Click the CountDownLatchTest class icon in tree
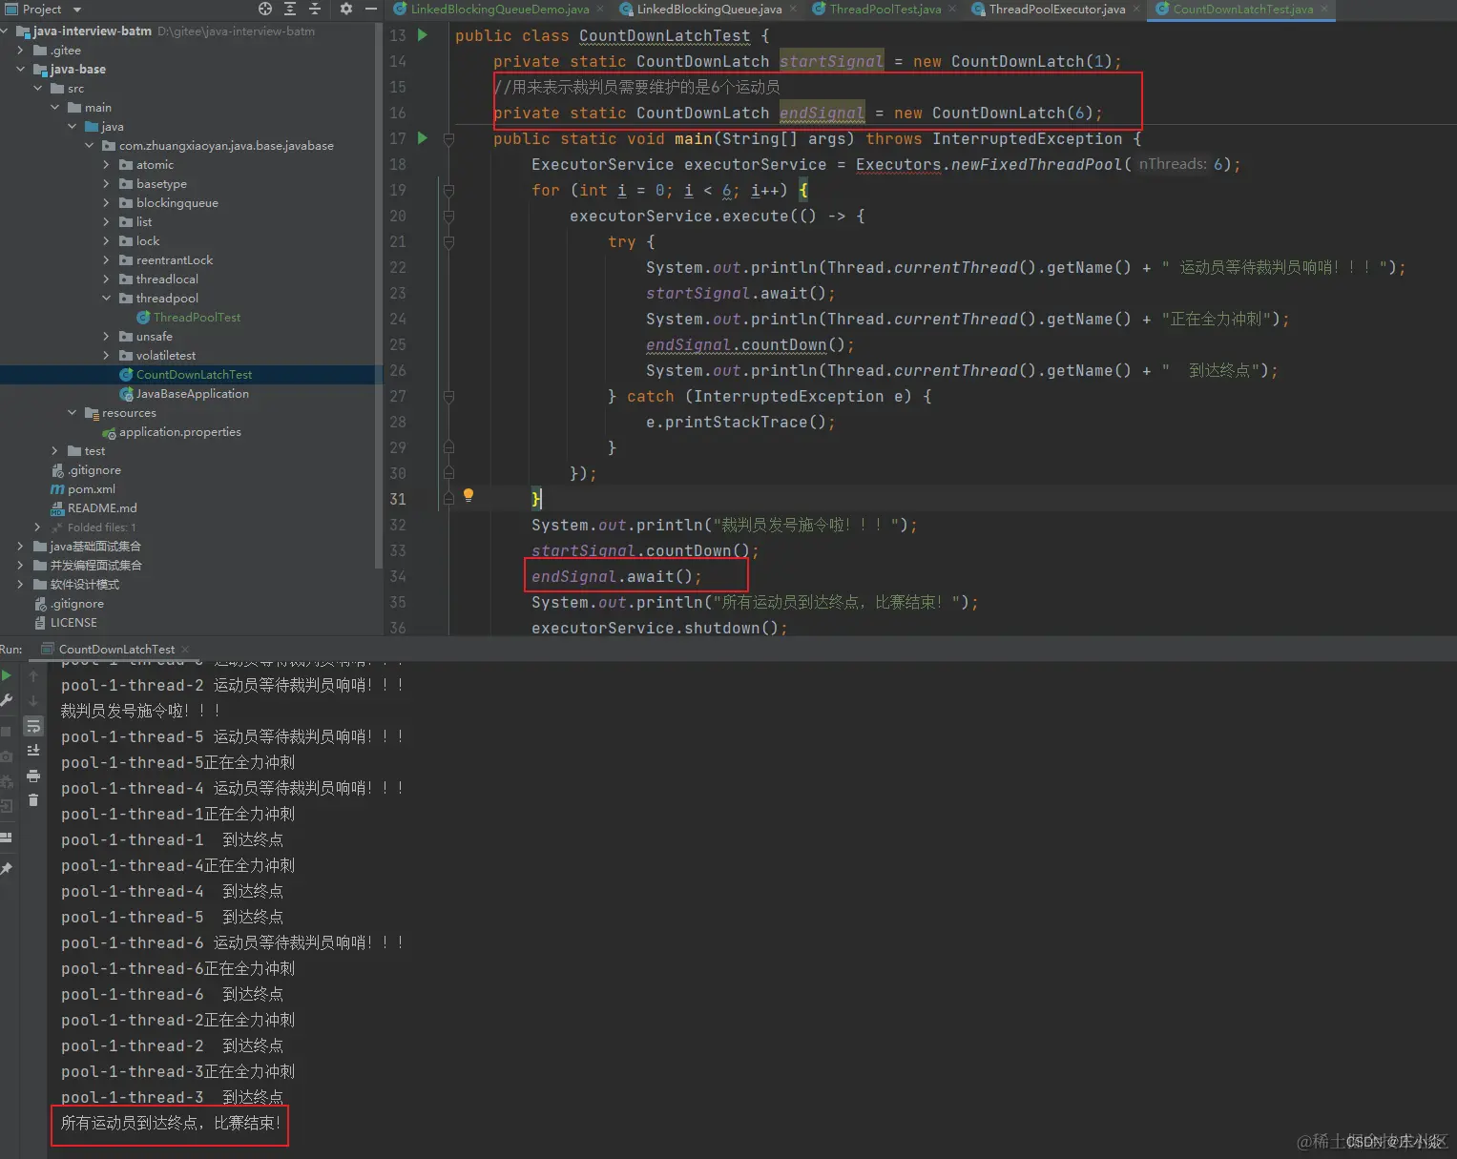 tap(126, 375)
